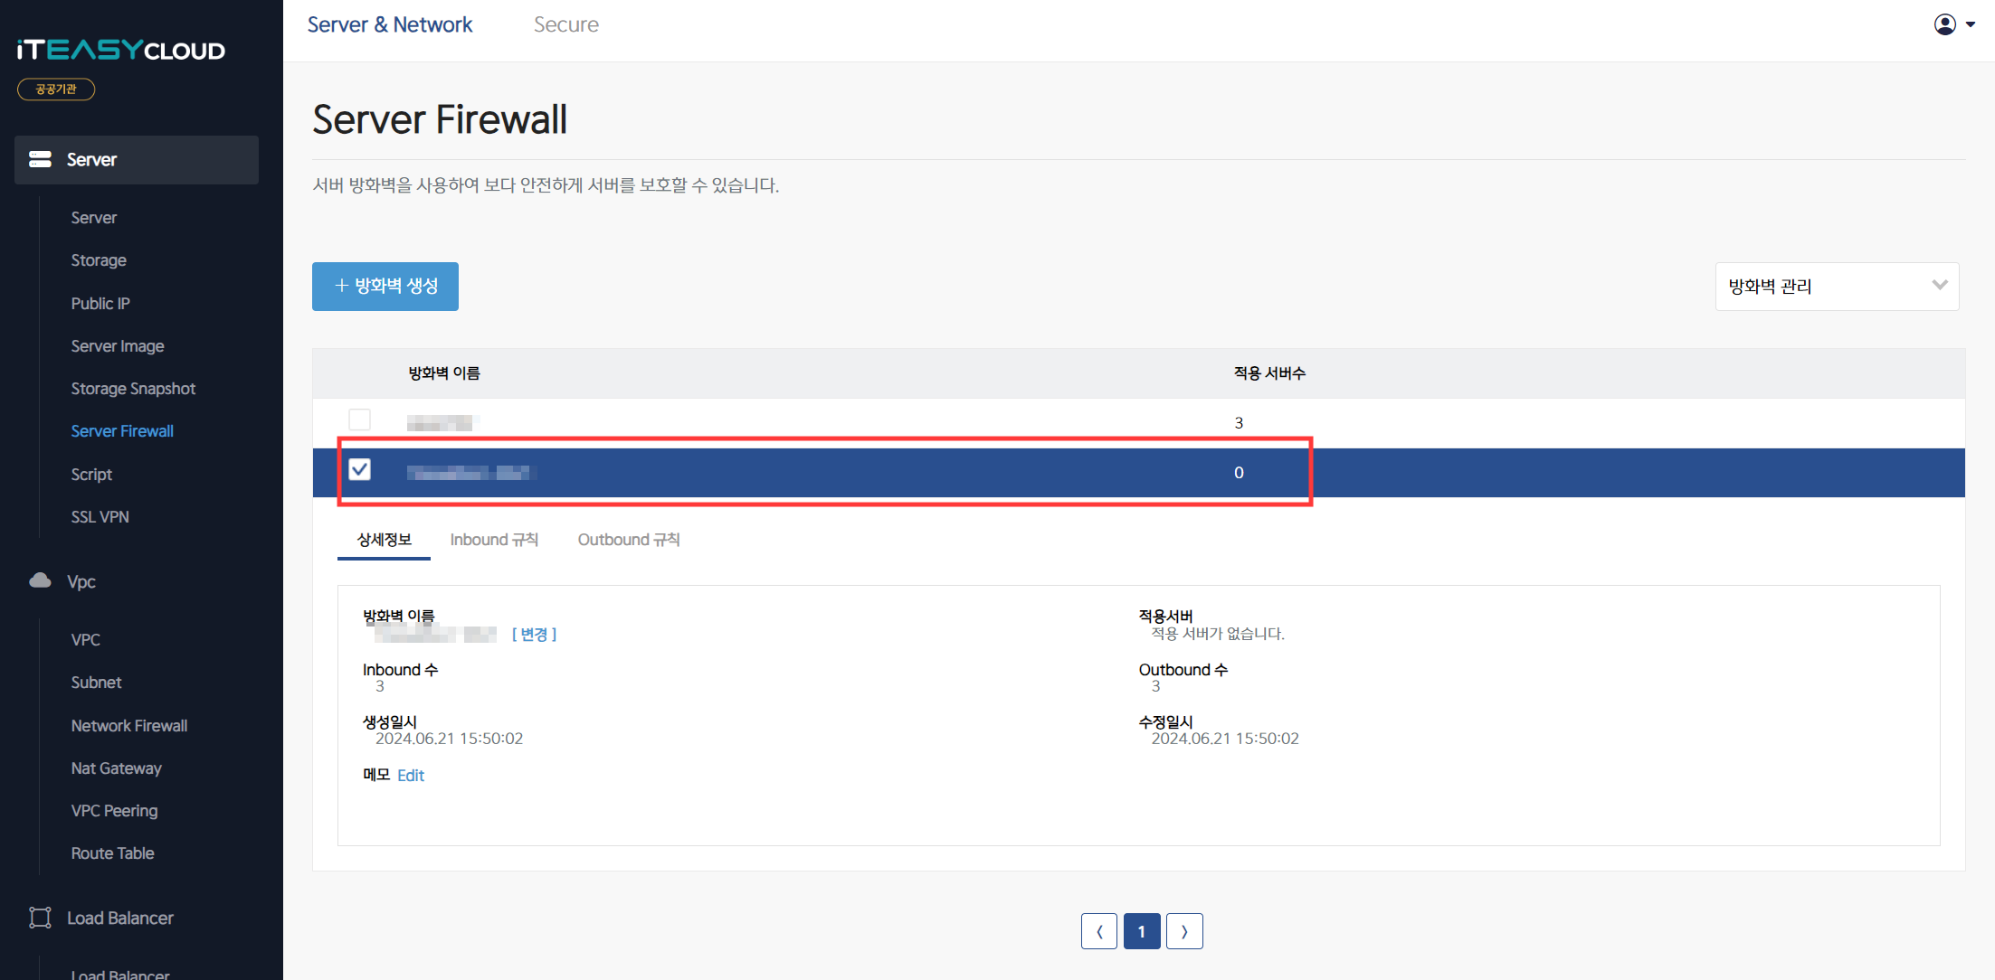Click the ITEASY CLOUD logo
The height and width of the screenshot is (980, 1995).
121,50
